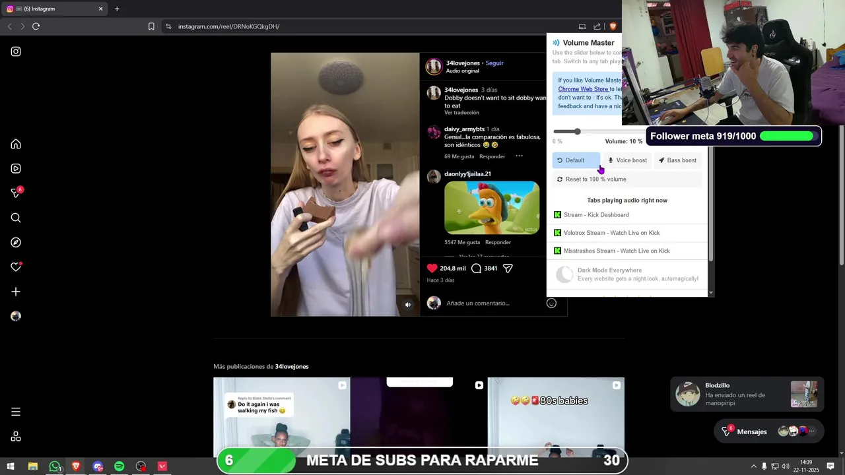Show hidden system tray icons
The width and height of the screenshot is (845, 475).
tap(753, 466)
